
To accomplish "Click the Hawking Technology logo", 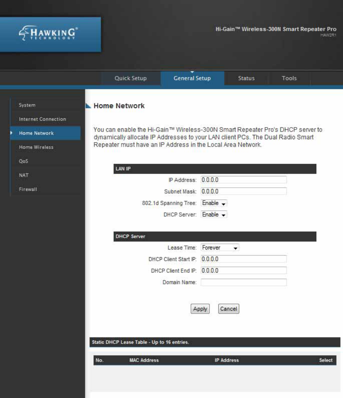I will tap(48, 33).
